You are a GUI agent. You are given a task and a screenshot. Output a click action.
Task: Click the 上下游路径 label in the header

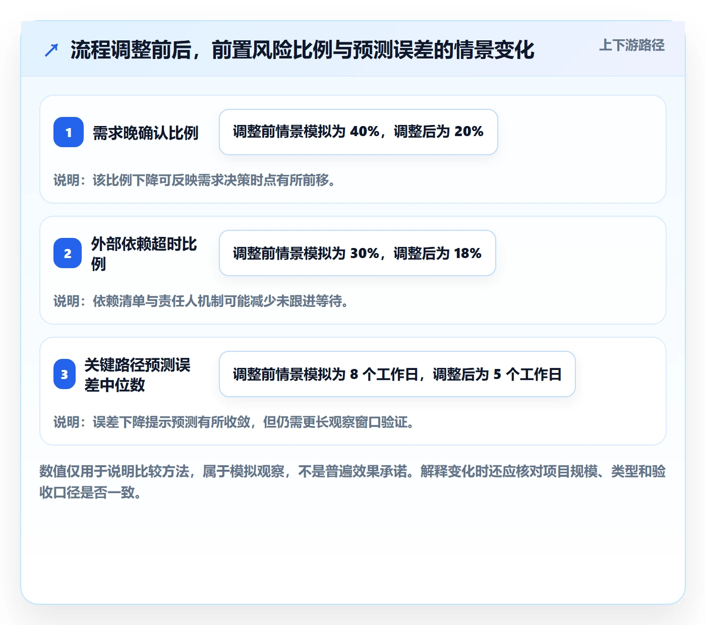(632, 45)
